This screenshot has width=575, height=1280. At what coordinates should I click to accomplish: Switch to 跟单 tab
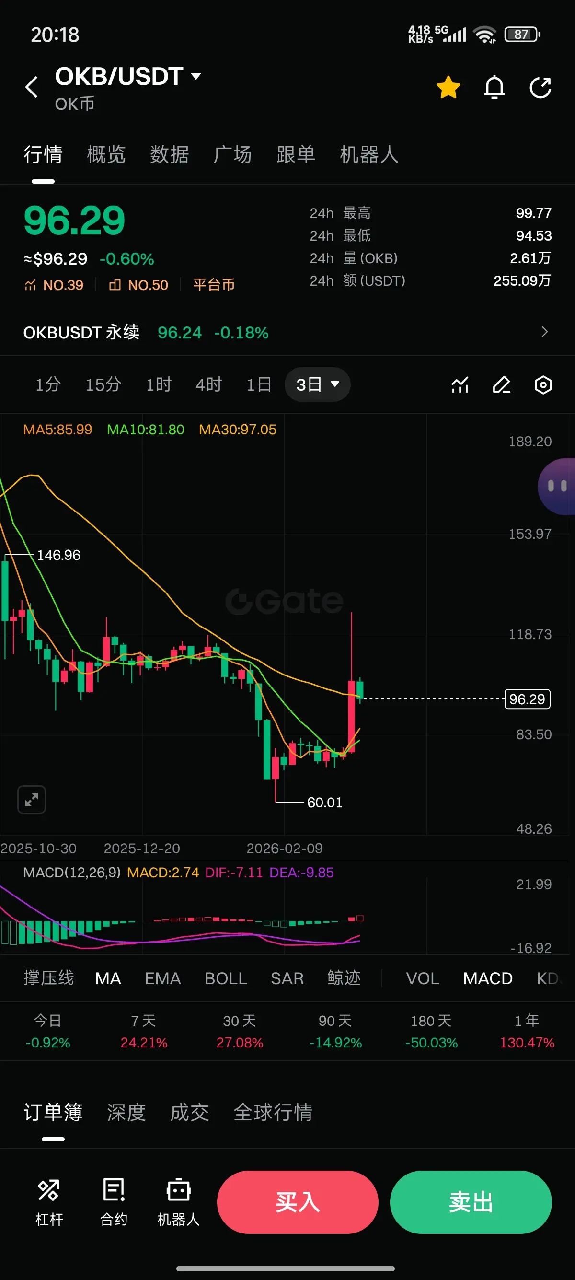pos(296,154)
